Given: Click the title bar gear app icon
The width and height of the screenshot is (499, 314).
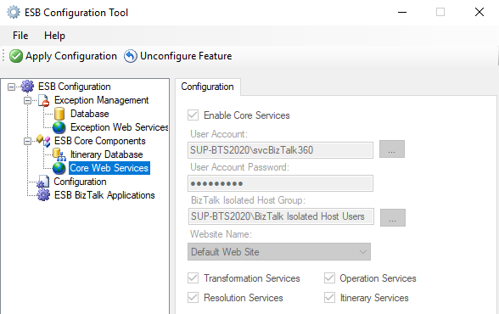Looking at the screenshot, I should coord(14,13).
